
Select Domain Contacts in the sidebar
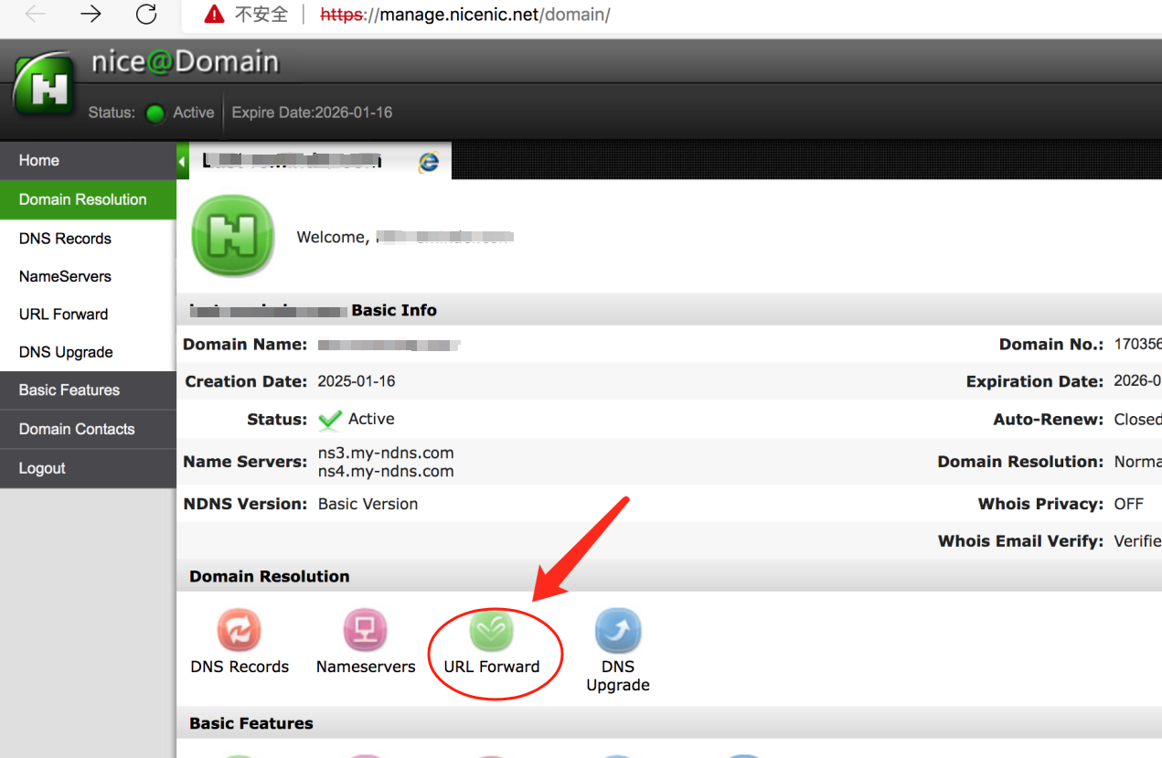[77, 429]
